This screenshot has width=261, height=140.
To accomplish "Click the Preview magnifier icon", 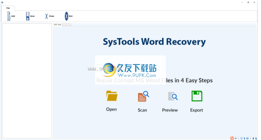I will (x=173, y=96).
